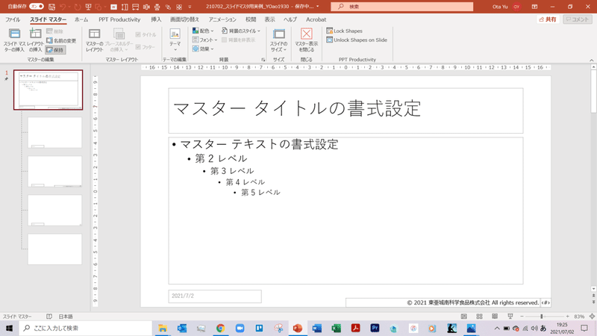Click the Redo icon in quick access
The image size is (597, 336).
point(78,7)
